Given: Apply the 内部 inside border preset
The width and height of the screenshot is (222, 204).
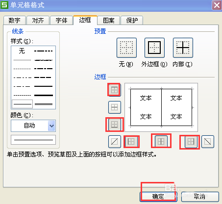Looking at the screenshot, I should [183, 48].
